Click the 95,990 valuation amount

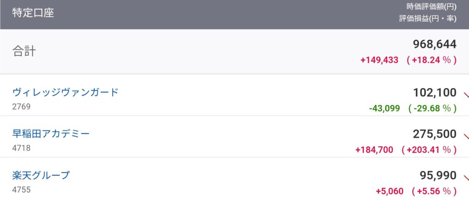click(x=438, y=176)
